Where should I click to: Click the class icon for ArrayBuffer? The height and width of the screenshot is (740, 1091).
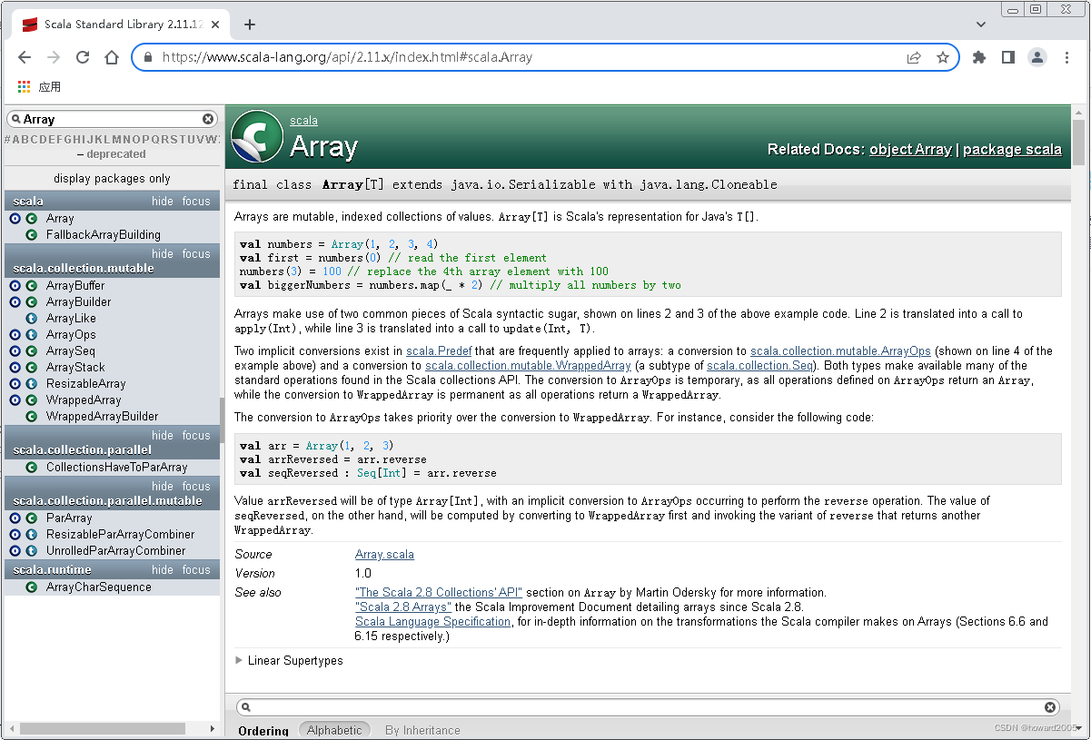pyautogui.click(x=31, y=286)
